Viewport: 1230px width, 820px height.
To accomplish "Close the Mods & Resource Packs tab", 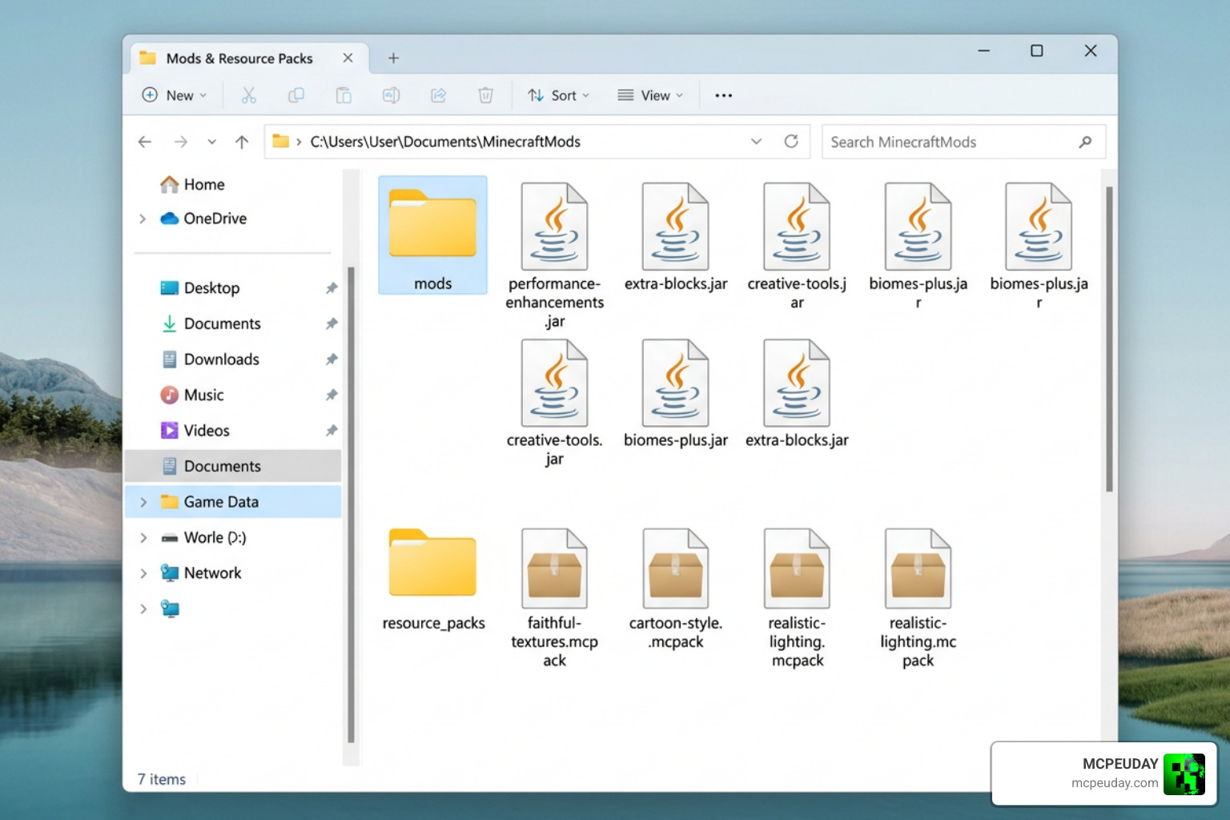I will point(348,58).
